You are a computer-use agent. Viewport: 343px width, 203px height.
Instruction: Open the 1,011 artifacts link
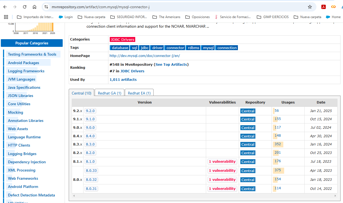click(x=123, y=79)
